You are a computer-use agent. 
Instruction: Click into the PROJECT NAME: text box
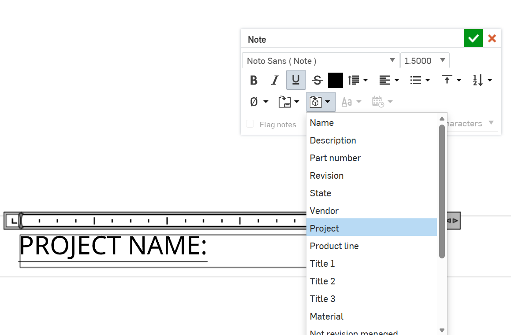click(163, 251)
